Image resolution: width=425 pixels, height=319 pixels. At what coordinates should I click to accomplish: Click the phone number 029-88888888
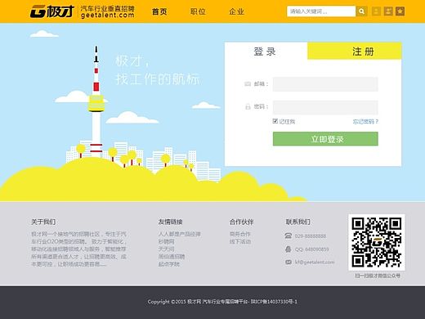coord(311,236)
